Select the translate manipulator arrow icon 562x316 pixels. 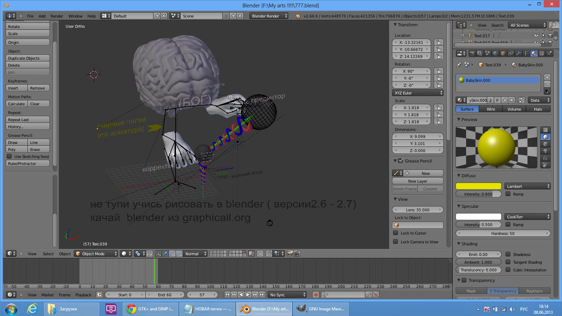click(x=165, y=254)
